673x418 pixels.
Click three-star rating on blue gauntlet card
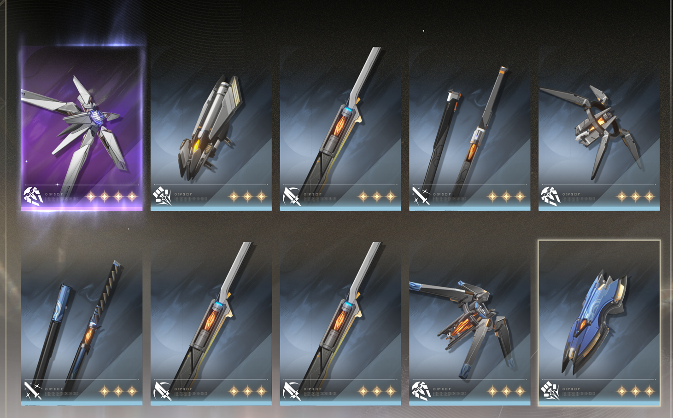(x=636, y=391)
